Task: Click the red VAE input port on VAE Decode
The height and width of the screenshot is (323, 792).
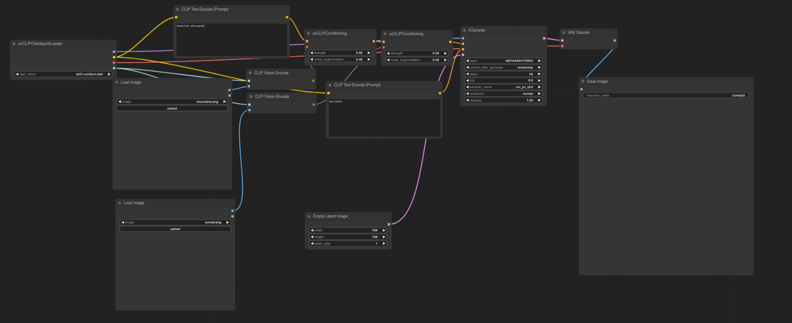Action: [562, 46]
